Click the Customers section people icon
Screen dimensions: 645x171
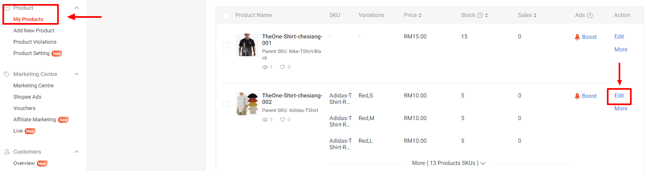point(7,152)
